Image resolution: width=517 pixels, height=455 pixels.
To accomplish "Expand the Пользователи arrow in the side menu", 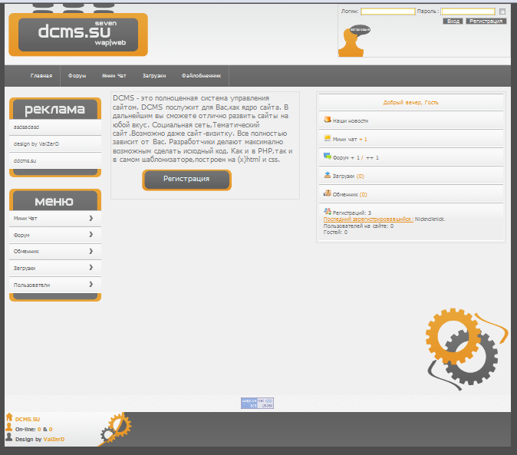I will click(91, 284).
